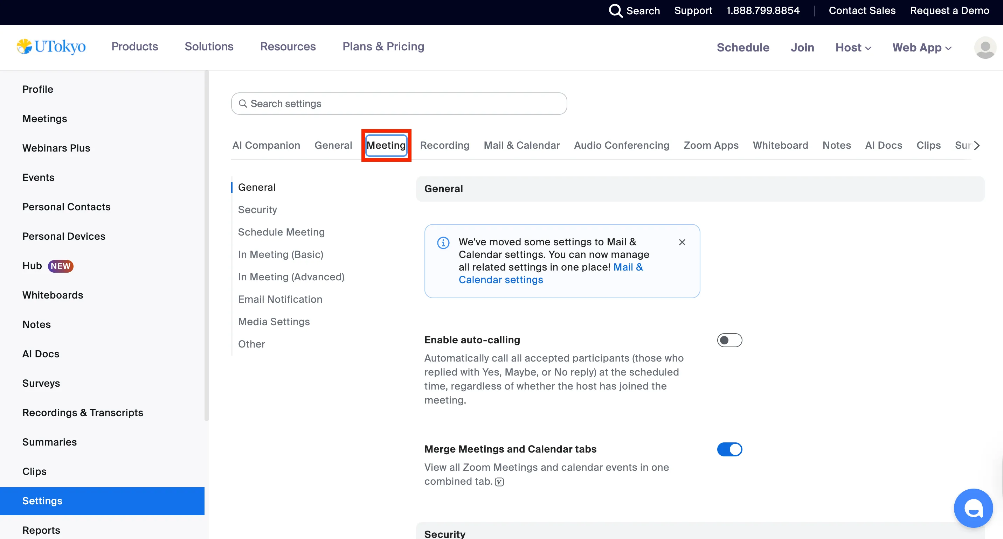1003x539 pixels.
Task: Click the UTokyo logo
Action: click(x=51, y=47)
